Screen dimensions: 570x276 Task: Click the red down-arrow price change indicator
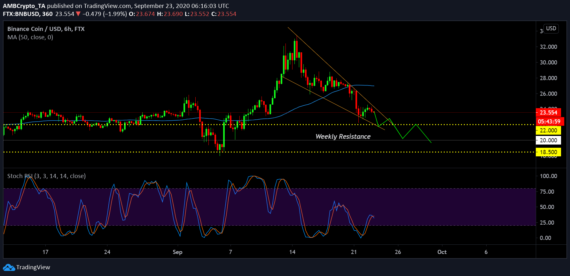pyautogui.click(x=78, y=14)
